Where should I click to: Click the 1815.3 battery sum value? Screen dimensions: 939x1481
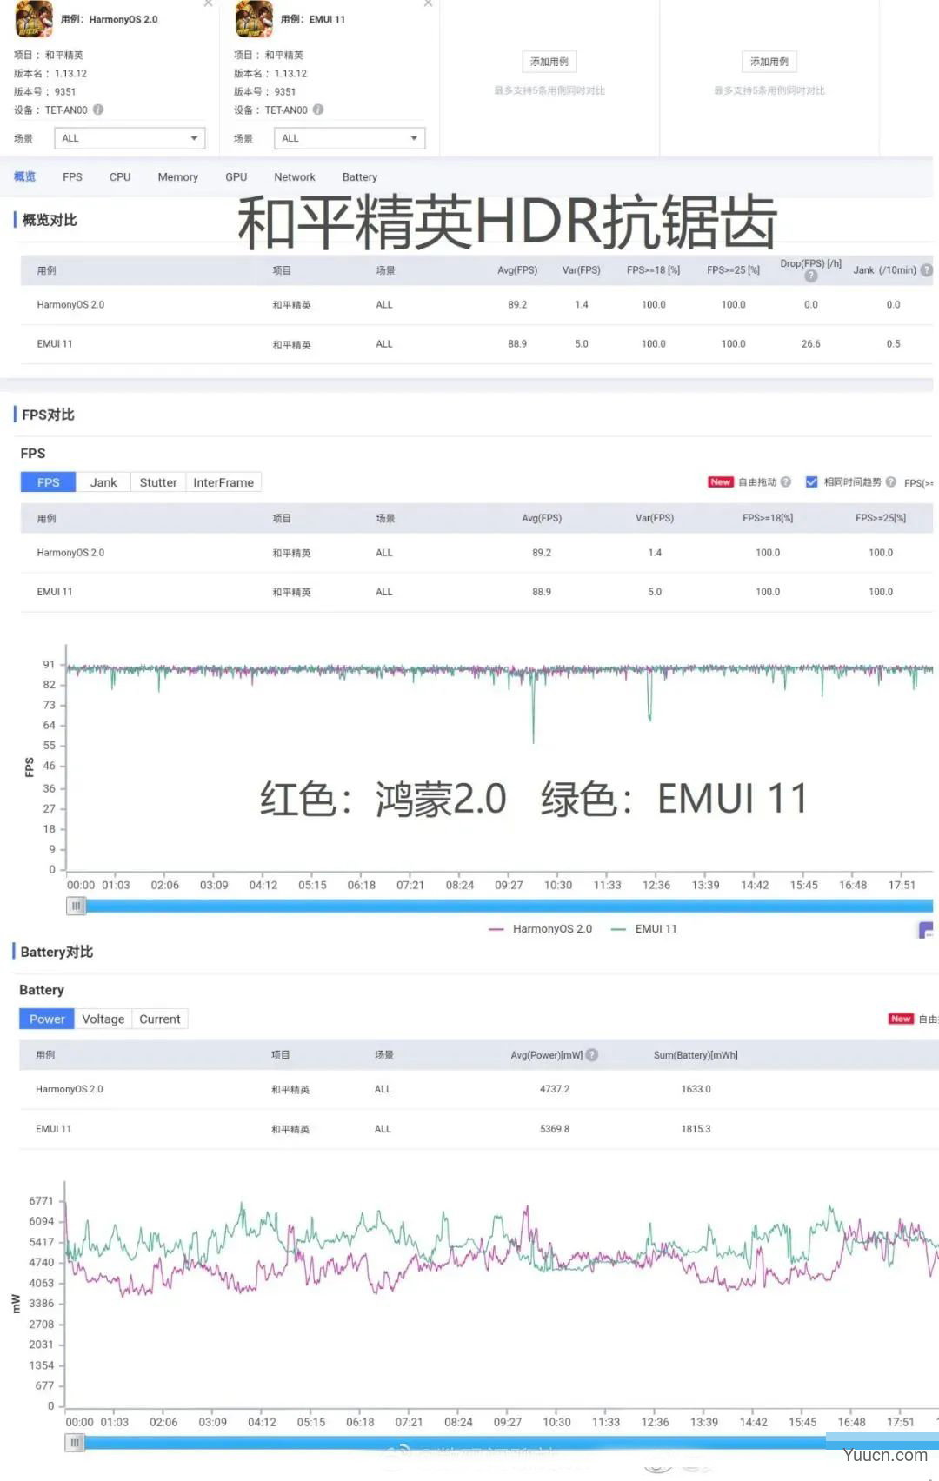pyautogui.click(x=696, y=1129)
